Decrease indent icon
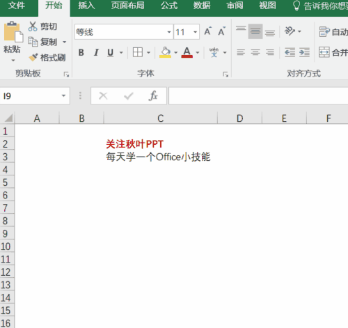348x328 pixels. [x=290, y=52]
